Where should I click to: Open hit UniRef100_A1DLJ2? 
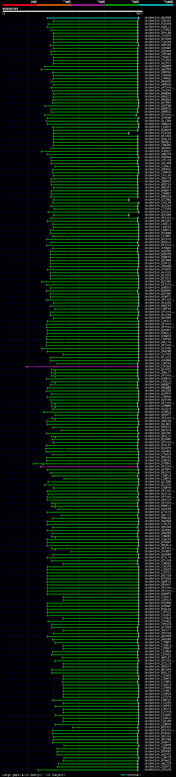tap(158, 27)
